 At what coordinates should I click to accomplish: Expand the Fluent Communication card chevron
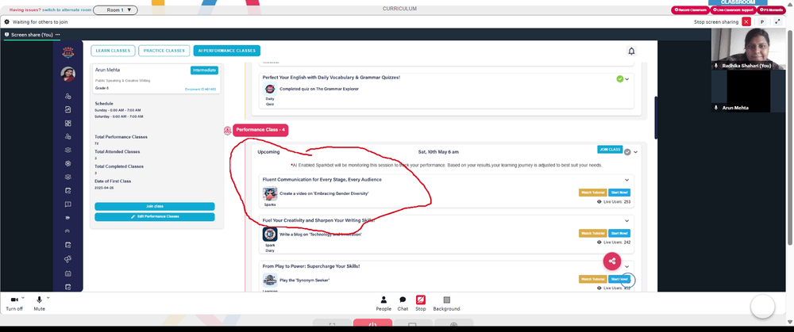coord(627,180)
